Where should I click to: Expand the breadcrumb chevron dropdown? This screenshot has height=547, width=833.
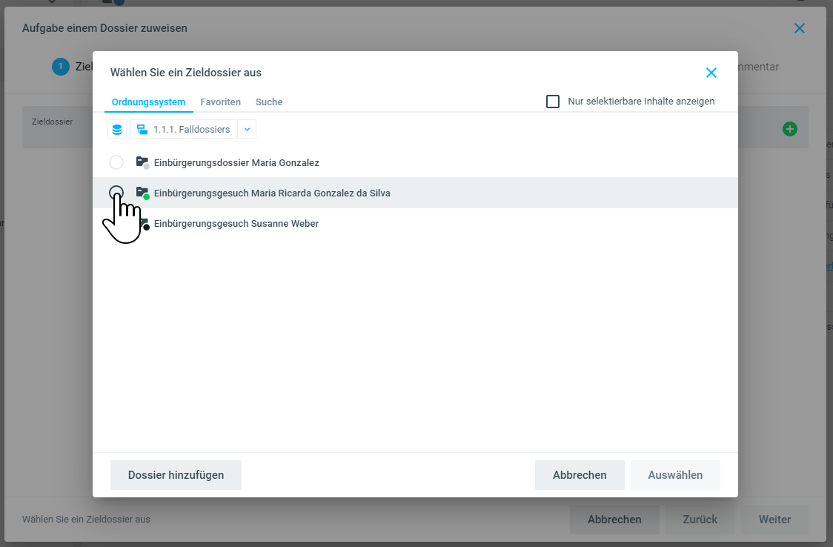coord(247,130)
